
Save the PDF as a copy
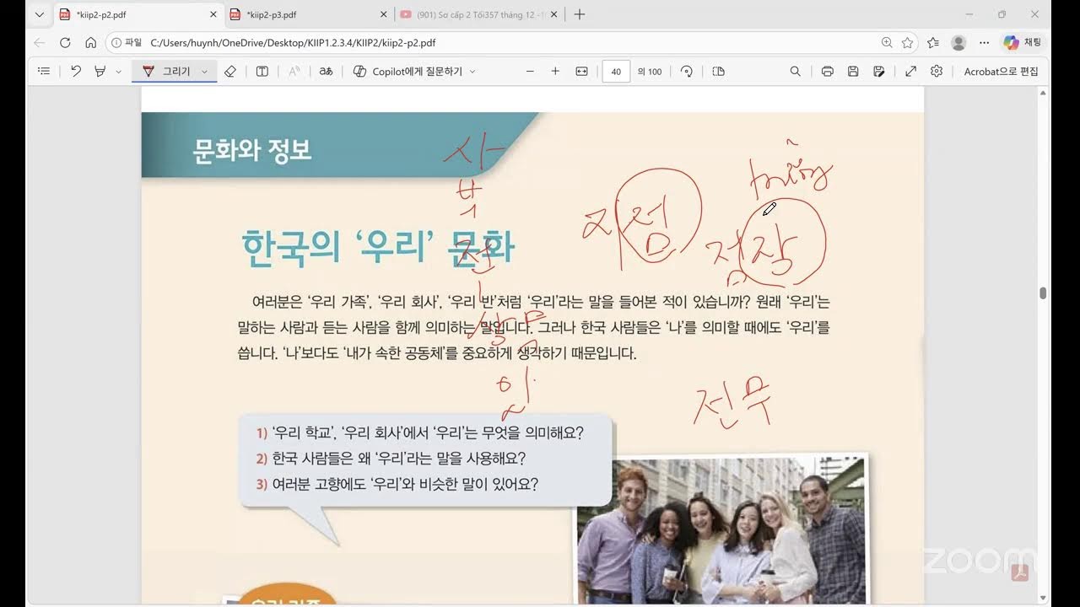(x=879, y=72)
